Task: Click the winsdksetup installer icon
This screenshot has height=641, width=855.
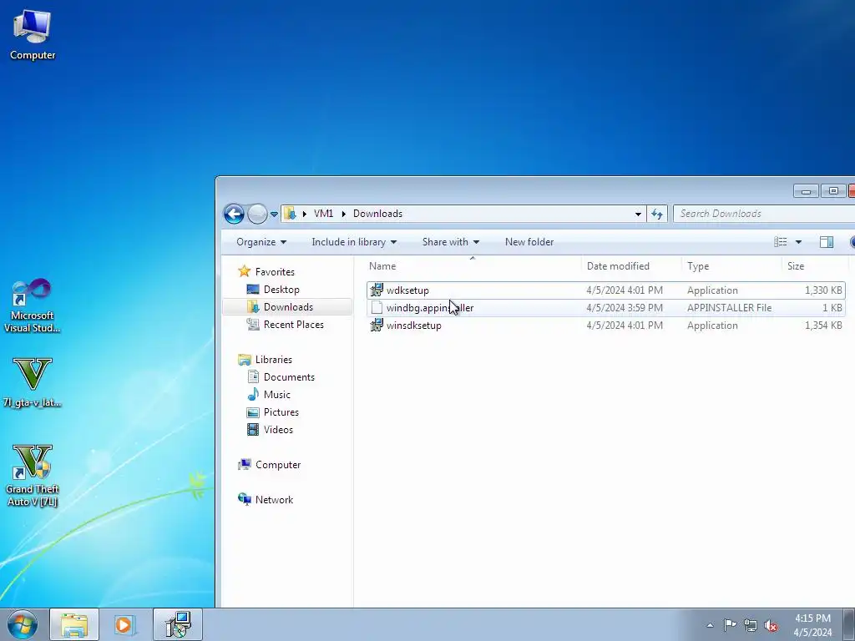Action: 377,326
